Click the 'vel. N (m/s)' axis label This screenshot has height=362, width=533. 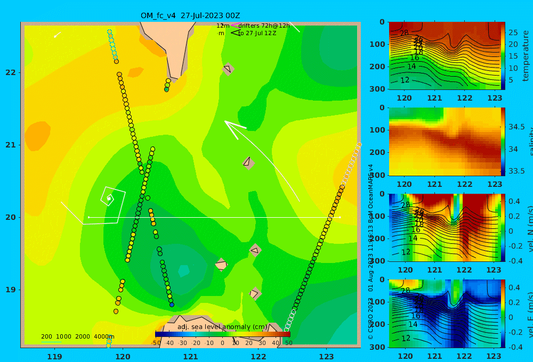coord(530,229)
